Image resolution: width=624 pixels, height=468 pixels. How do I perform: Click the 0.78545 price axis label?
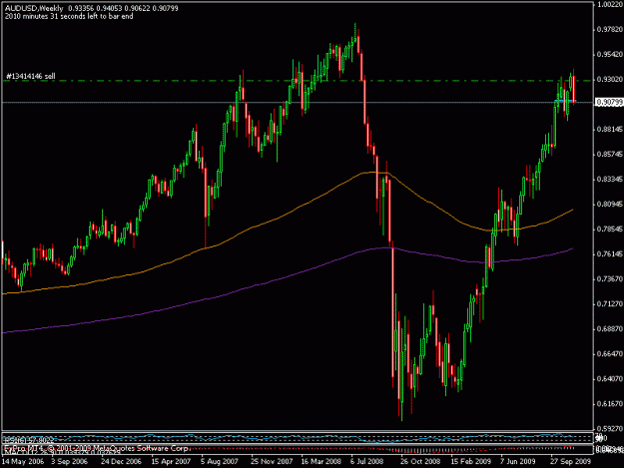pyautogui.click(x=609, y=230)
